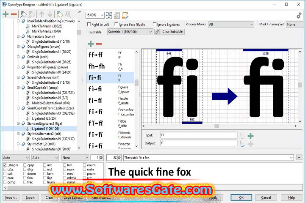Image resolution: width=305 pixels, height=203 pixels.
Task: Click into the Input glyph field
Action: [x=199, y=135]
